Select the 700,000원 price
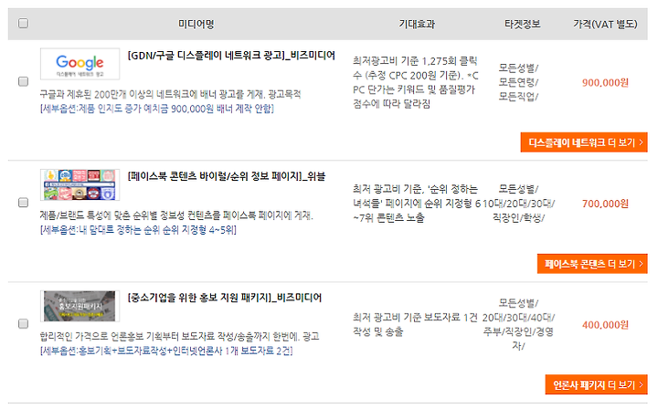 (x=605, y=204)
